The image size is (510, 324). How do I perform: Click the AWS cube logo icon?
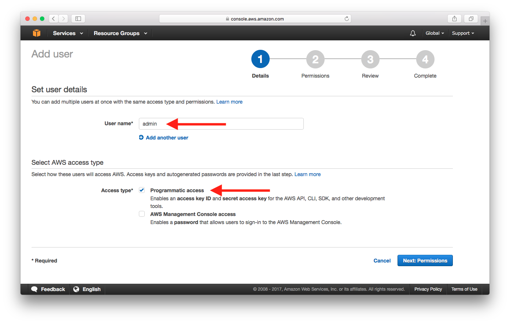coord(37,33)
